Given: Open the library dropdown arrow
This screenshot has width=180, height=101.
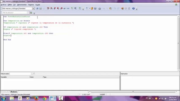Looking at the screenshot, I should tap(33, 8).
